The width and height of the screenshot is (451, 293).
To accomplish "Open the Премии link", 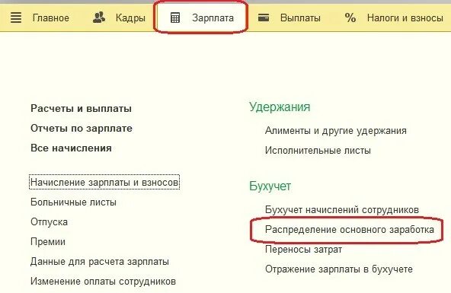I will click(48, 242).
